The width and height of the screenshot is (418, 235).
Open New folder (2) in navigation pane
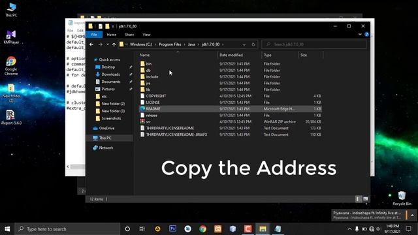pos(113,104)
